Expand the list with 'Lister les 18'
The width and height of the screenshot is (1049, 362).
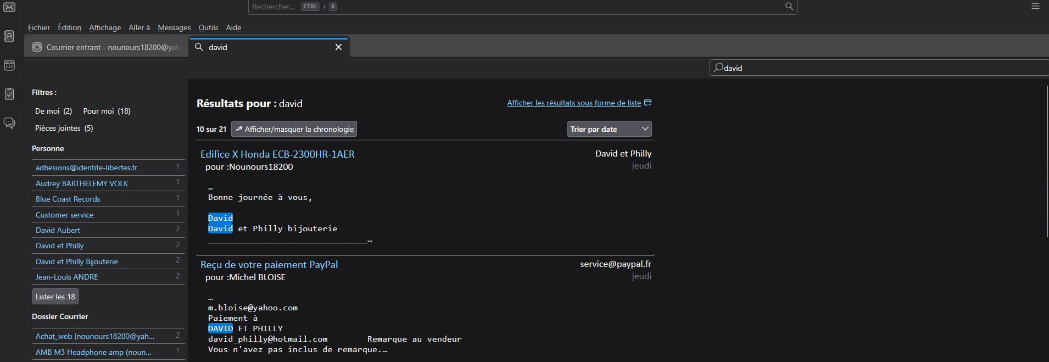tap(55, 297)
